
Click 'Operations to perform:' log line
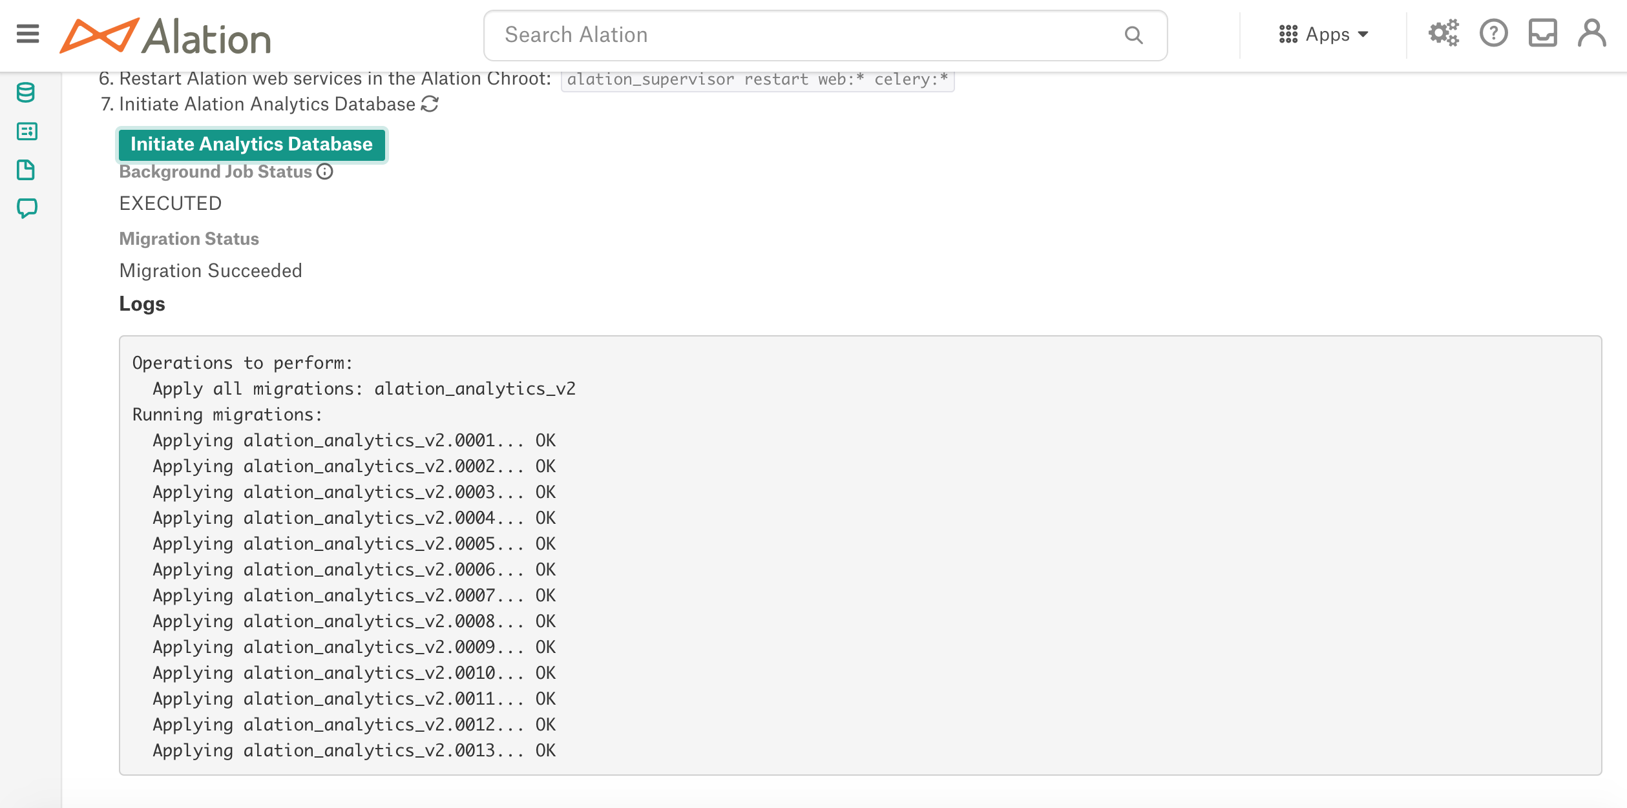click(x=243, y=363)
